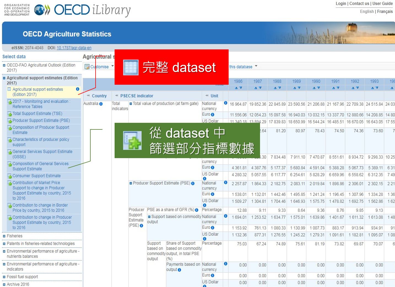Open Contribution to change in Producer Support Estimate
Screen dimensions: 395x287
pyautogui.click(x=42, y=222)
